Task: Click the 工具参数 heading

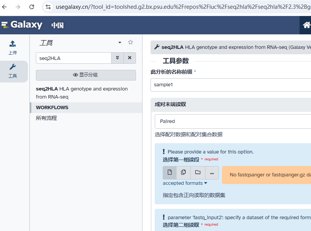Action: [x=176, y=61]
